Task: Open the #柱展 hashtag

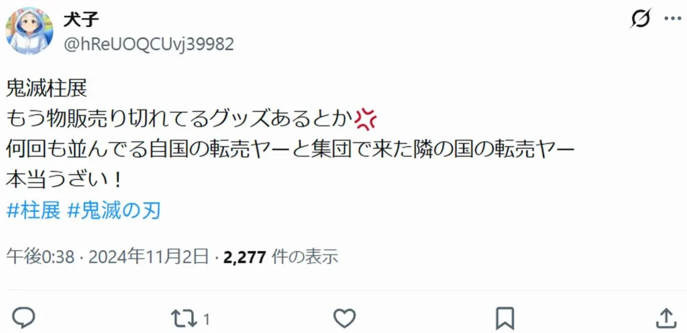Action: 34,212
